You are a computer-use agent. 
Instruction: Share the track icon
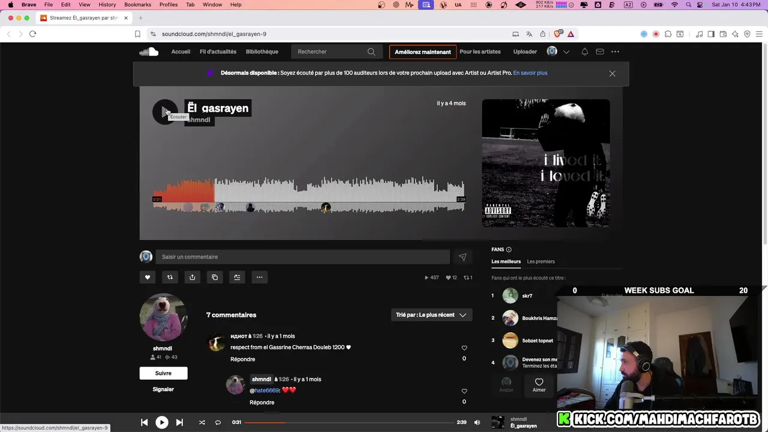coord(192,277)
